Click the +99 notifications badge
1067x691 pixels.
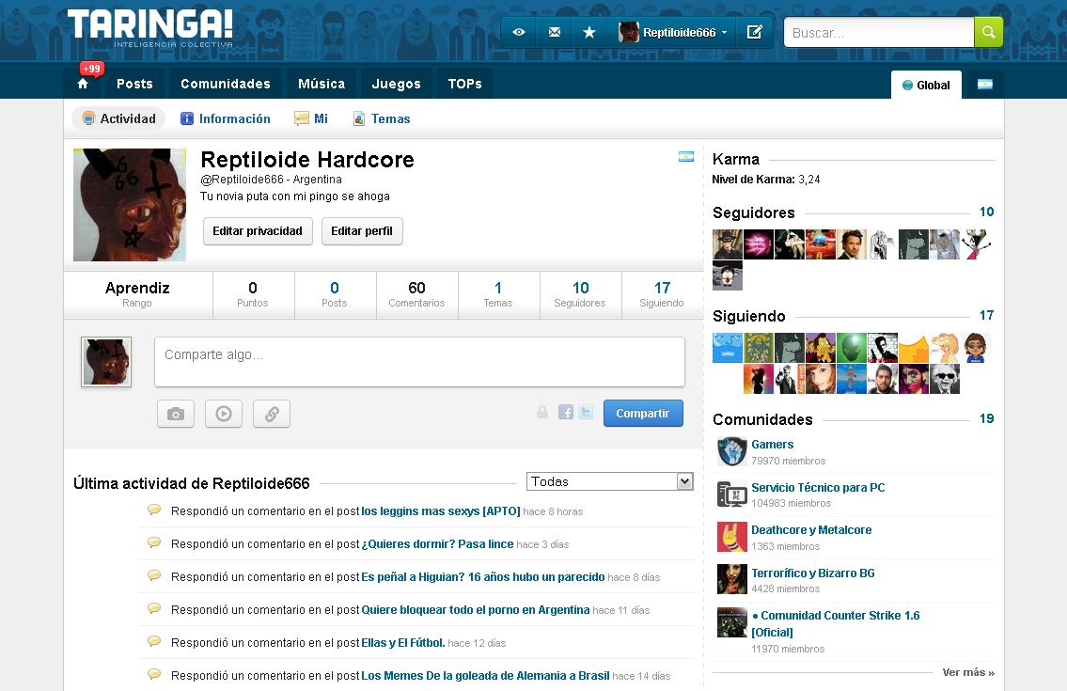(x=92, y=68)
